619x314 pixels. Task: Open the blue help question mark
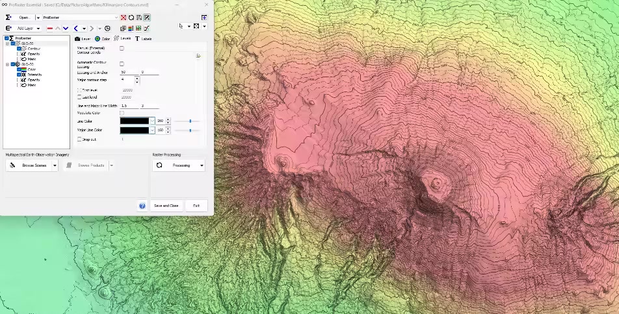tap(142, 206)
